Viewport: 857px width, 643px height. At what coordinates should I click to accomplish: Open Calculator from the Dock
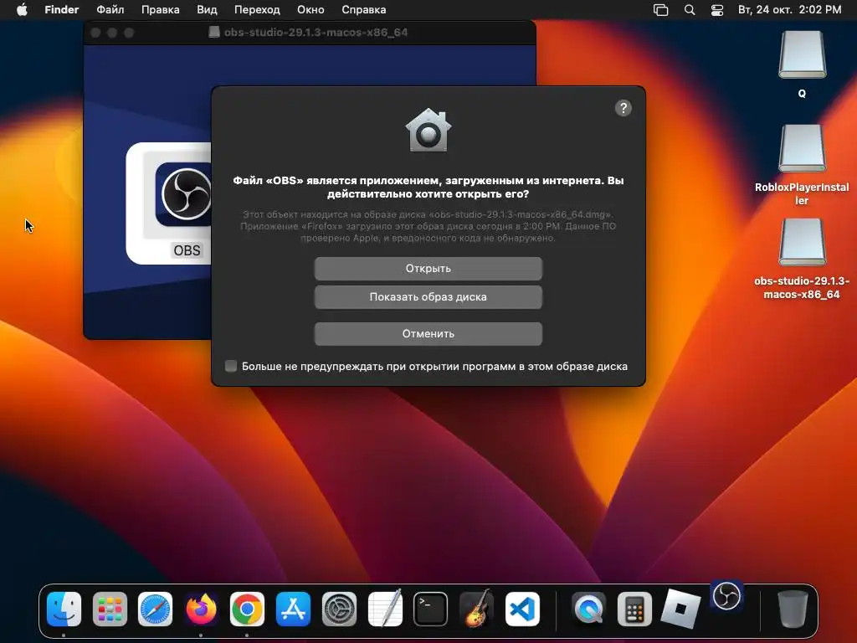634,610
